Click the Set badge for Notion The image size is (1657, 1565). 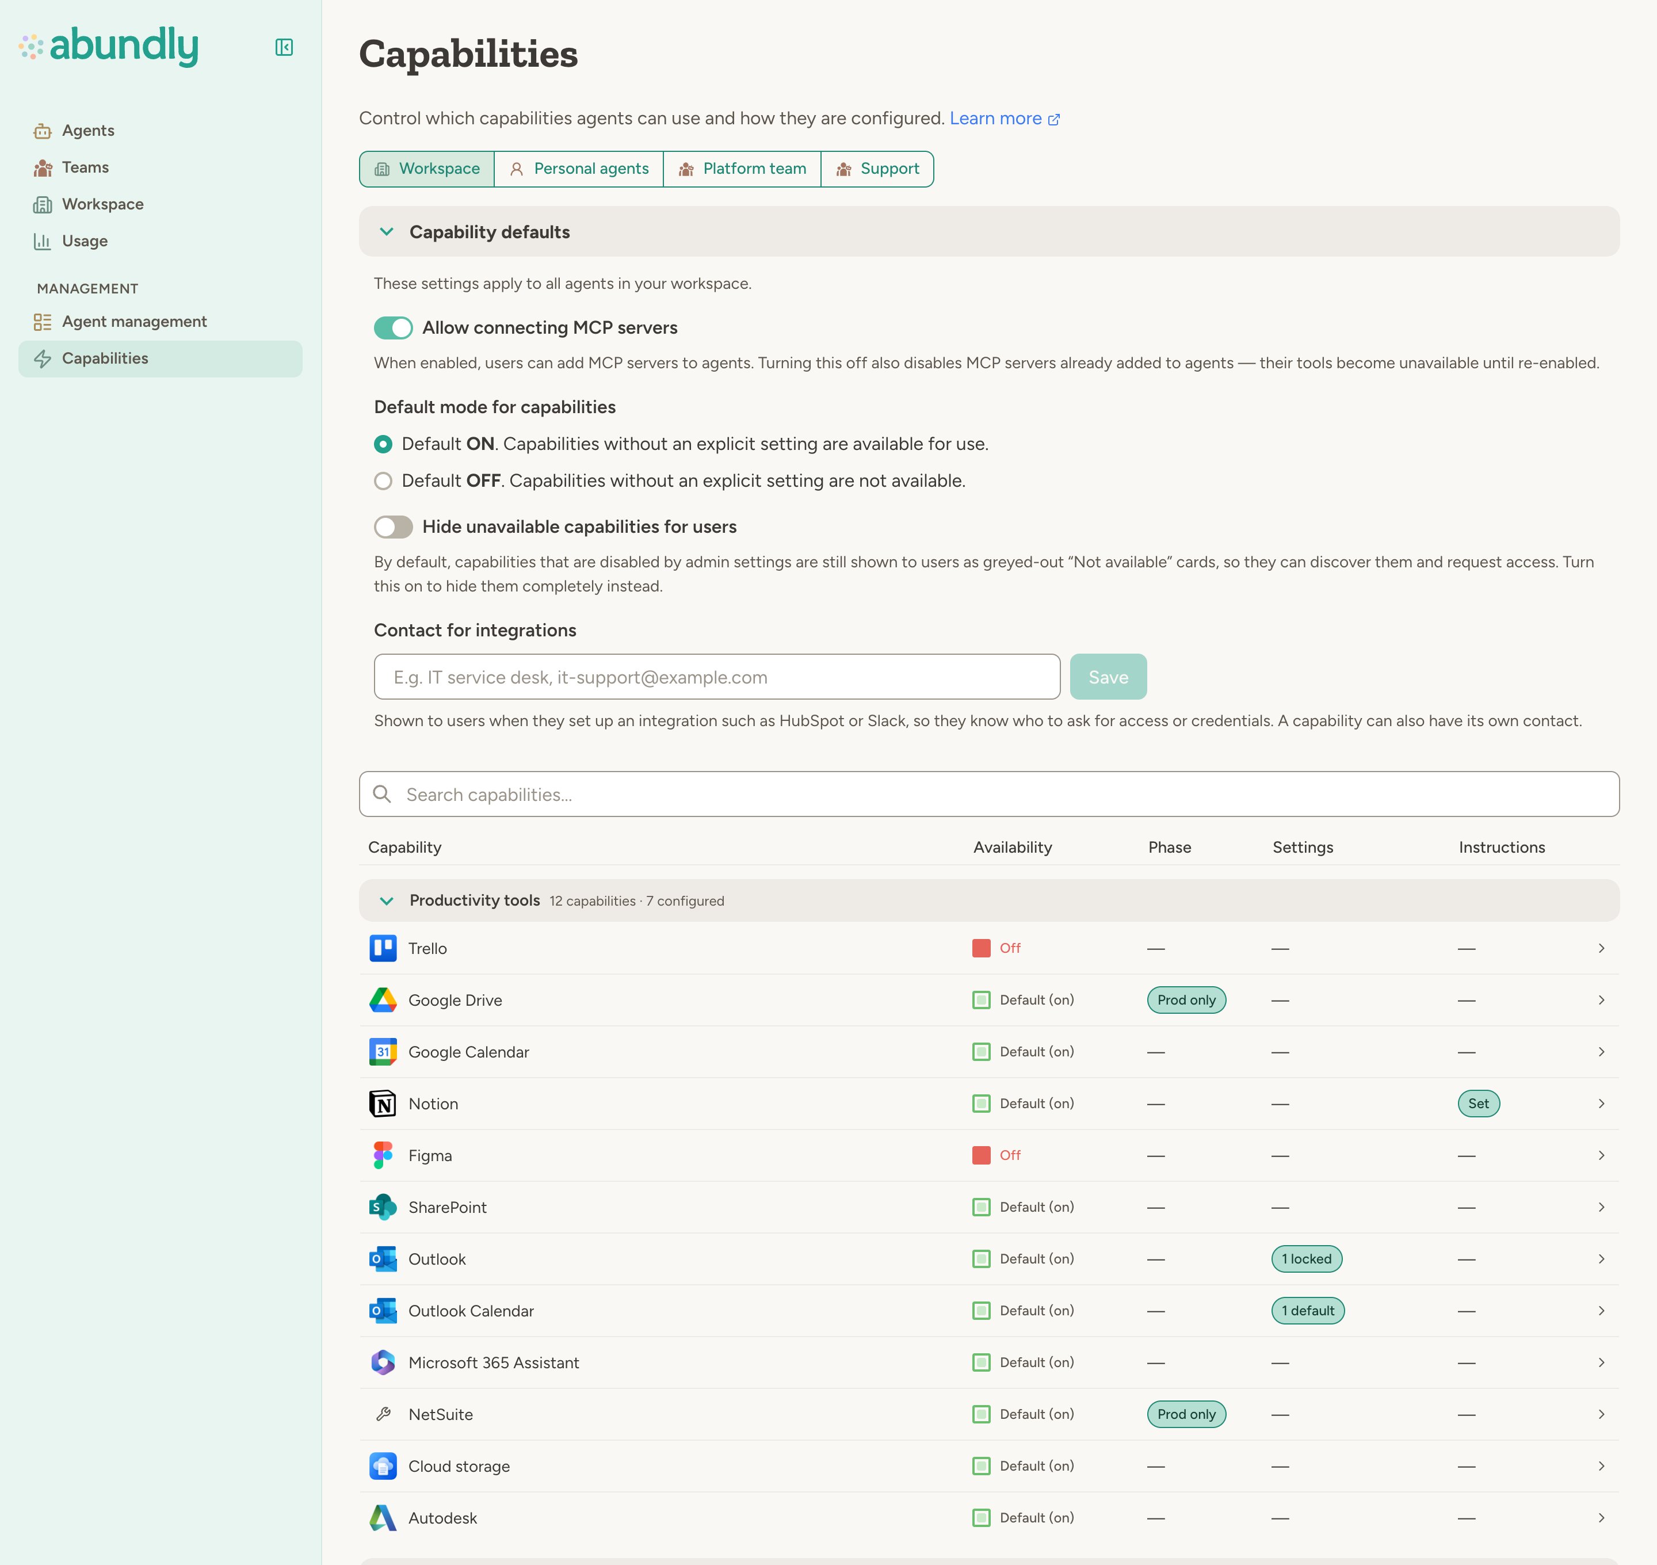tap(1479, 1104)
